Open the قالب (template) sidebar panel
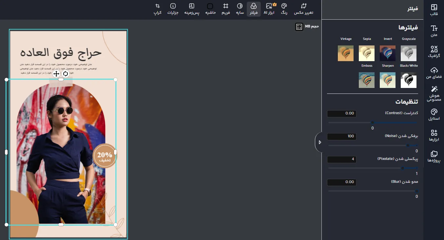The height and width of the screenshot is (240, 444). tap(434, 10)
